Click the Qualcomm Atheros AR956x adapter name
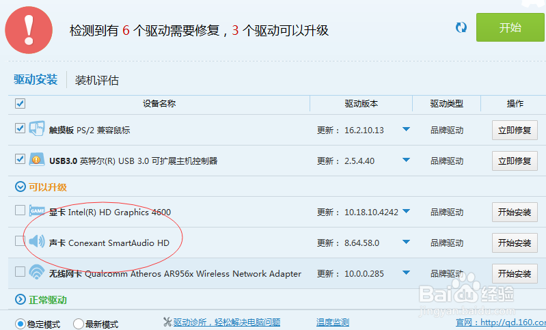Screen dimensions: 546x330 175,273
